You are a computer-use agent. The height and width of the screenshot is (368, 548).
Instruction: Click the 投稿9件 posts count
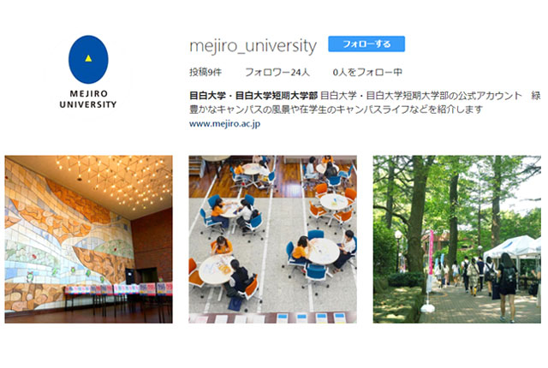point(205,72)
